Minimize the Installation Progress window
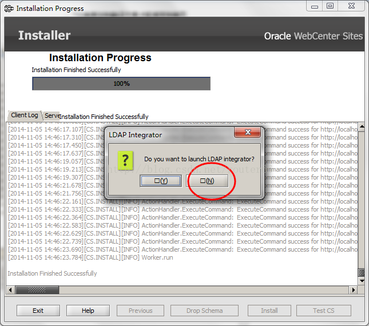Screen dimensions: 369x326 315,6
